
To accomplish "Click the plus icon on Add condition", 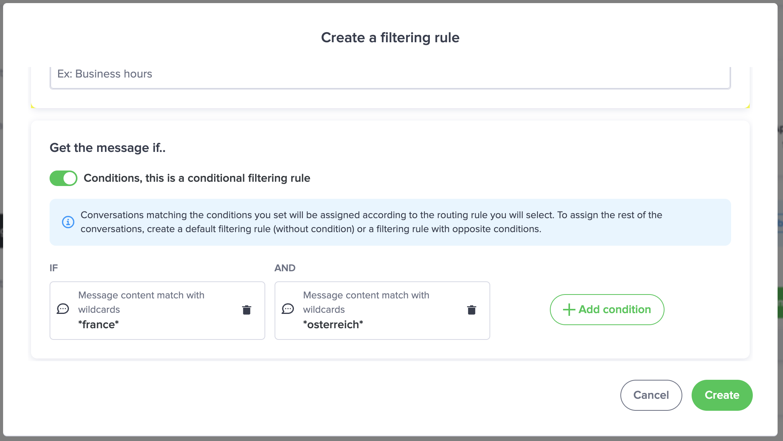I will click(x=569, y=310).
